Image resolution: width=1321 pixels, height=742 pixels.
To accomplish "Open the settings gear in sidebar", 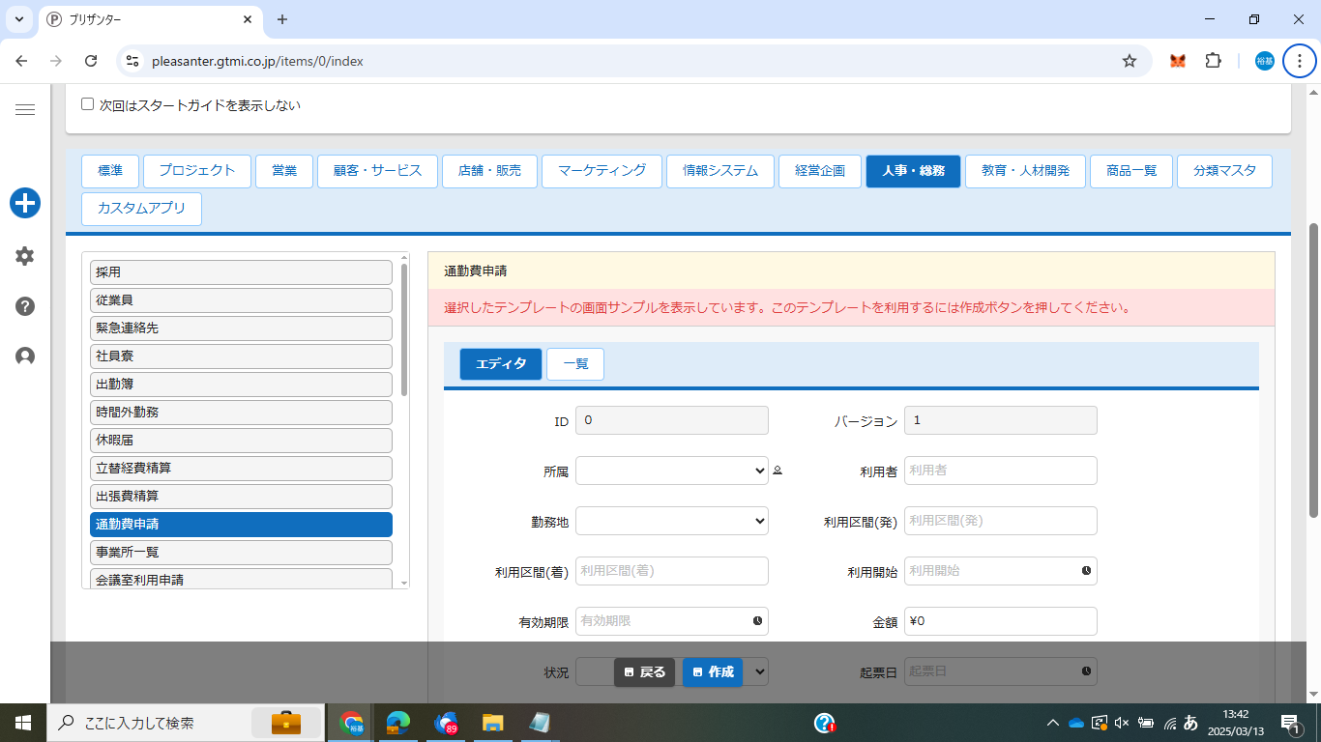I will click(x=25, y=256).
